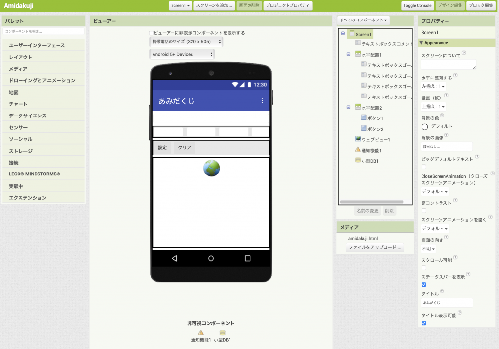Enable showing hidden components in viewer

pyautogui.click(x=151, y=33)
